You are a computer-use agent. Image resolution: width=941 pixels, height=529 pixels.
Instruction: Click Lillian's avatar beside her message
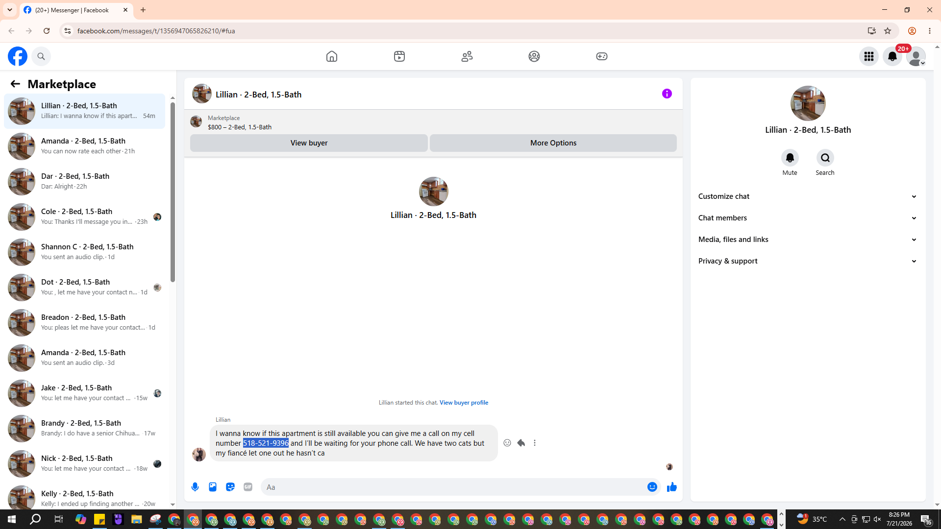(x=199, y=455)
